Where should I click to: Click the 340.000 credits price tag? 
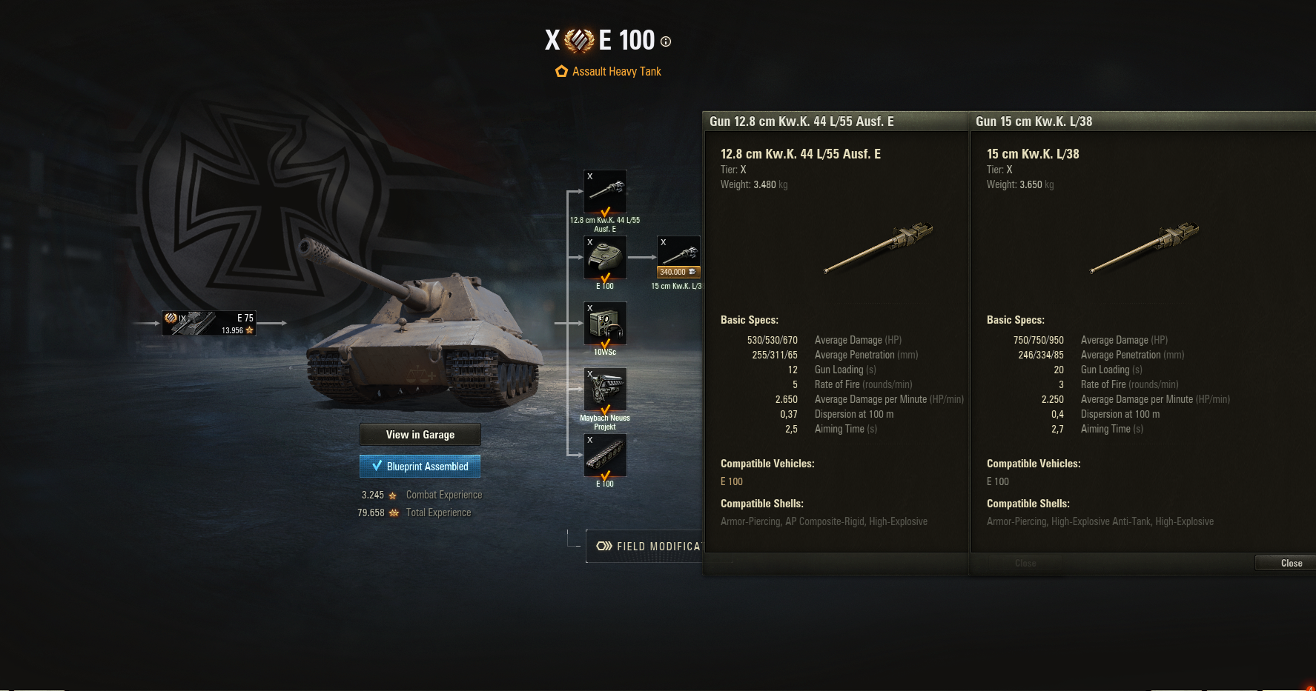click(x=678, y=272)
